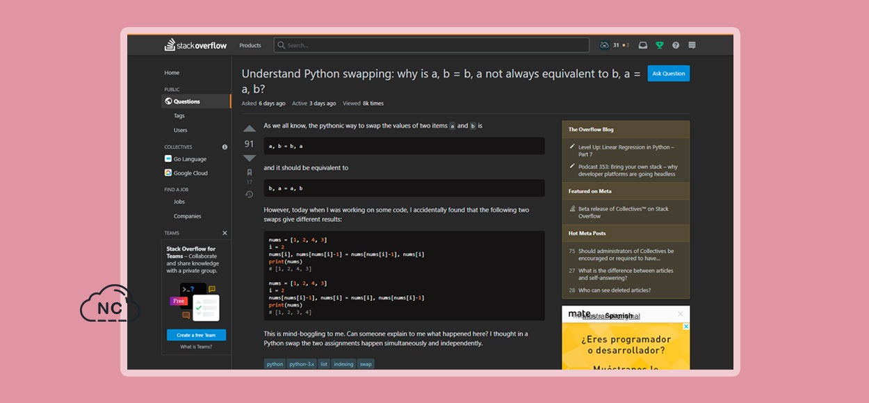This screenshot has width=869, height=403.
Task: Open Go Language collective link
Action: 190,159
